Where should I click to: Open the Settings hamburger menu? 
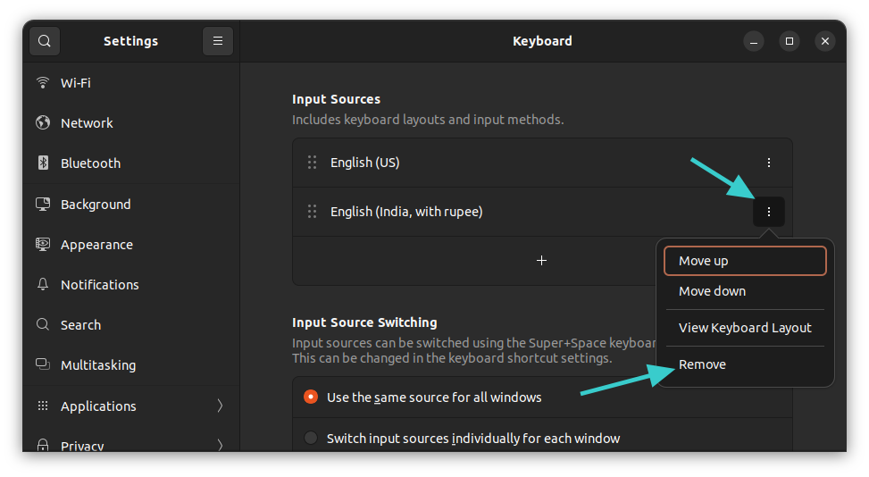[x=217, y=41]
